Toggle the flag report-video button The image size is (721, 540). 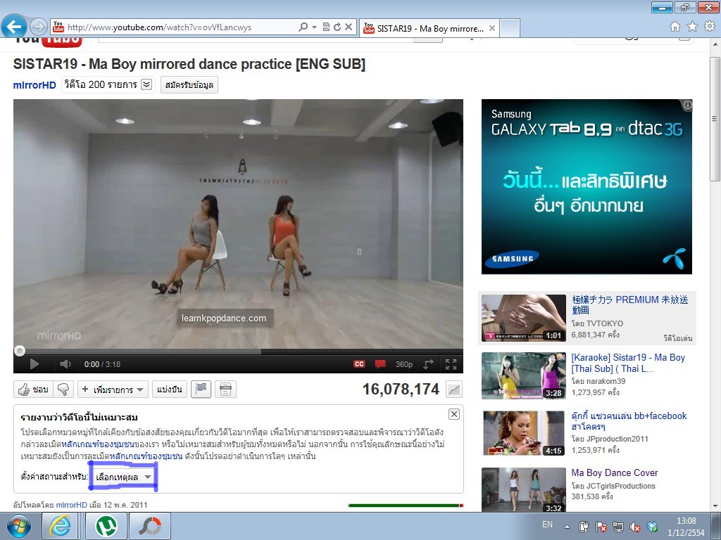click(x=201, y=390)
